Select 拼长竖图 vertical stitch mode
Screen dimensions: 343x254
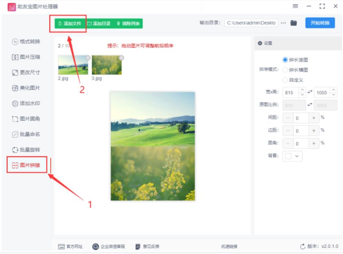285,60
